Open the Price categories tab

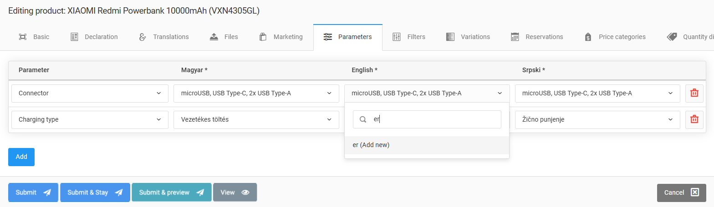pyautogui.click(x=615, y=37)
